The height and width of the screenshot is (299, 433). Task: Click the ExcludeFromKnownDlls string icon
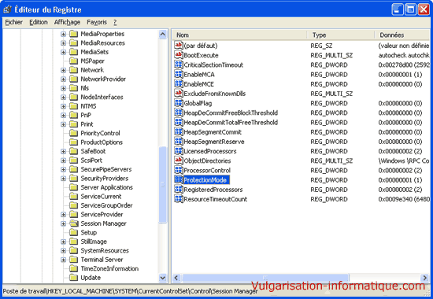[x=179, y=94]
